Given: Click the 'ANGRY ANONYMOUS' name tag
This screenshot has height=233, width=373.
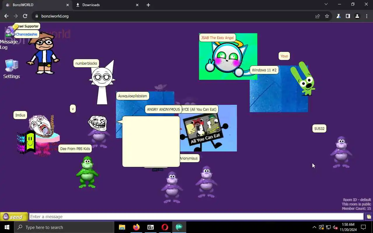Looking at the screenshot, I should pos(163,110).
